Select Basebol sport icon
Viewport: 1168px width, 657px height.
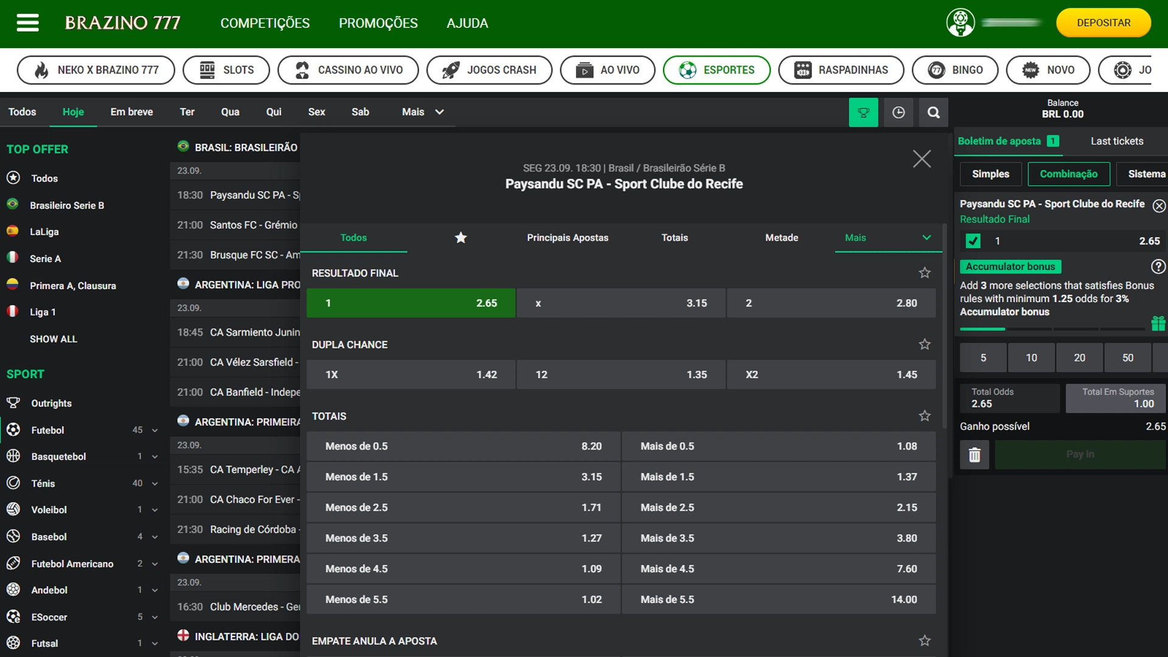click(x=13, y=536)
